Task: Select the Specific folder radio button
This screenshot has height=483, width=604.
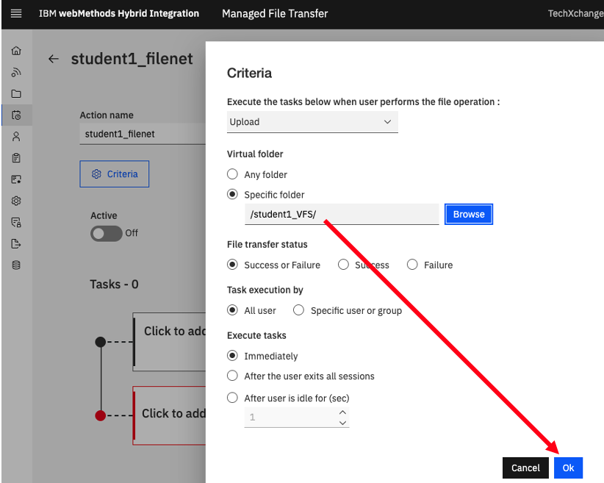Action: (232, 194)
